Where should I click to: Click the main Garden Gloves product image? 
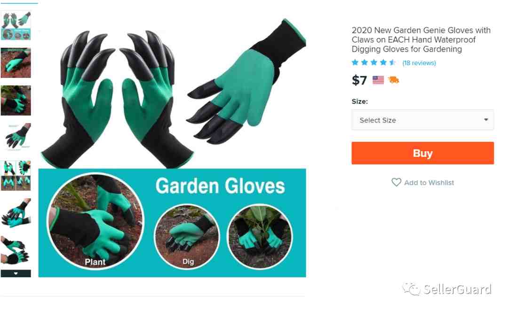(172, 147)
